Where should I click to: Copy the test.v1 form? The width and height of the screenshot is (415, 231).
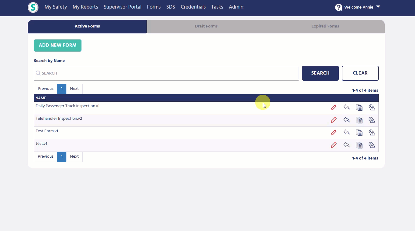coord(359,145)
